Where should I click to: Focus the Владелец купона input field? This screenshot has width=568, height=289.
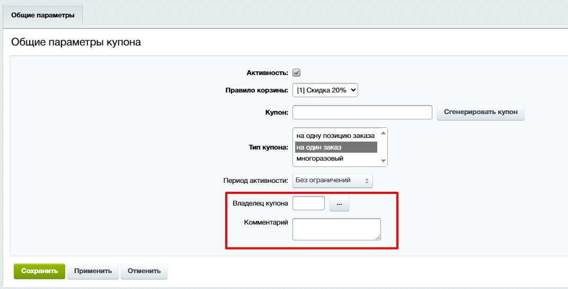tap(308, 203)
